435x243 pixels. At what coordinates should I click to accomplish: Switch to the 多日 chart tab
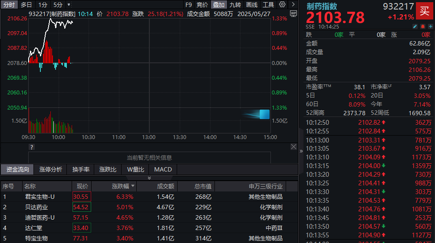(26, 5)
